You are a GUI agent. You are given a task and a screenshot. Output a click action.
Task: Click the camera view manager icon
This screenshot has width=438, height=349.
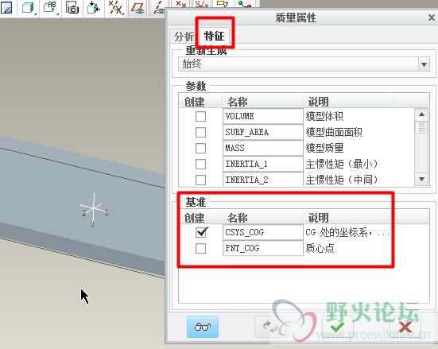tap(72, 7)
